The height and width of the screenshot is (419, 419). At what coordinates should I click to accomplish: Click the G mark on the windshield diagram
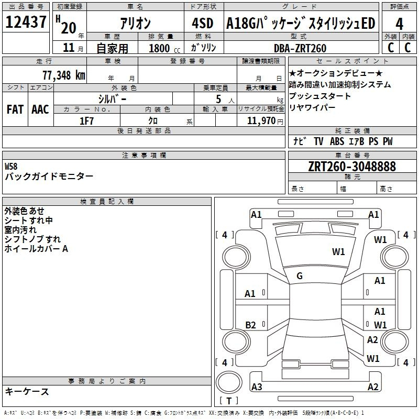click(x=300, y=276)
